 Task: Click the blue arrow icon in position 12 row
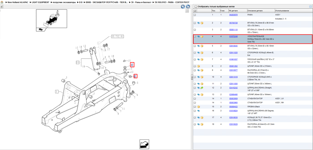(198, 87)
